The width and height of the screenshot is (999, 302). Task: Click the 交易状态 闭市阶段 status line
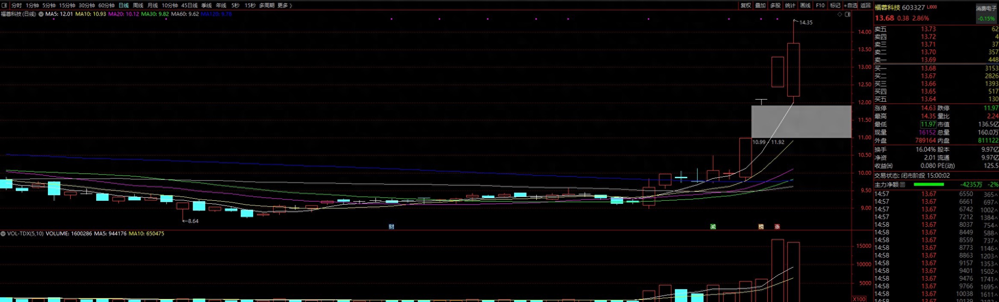[x=912, y=176]
